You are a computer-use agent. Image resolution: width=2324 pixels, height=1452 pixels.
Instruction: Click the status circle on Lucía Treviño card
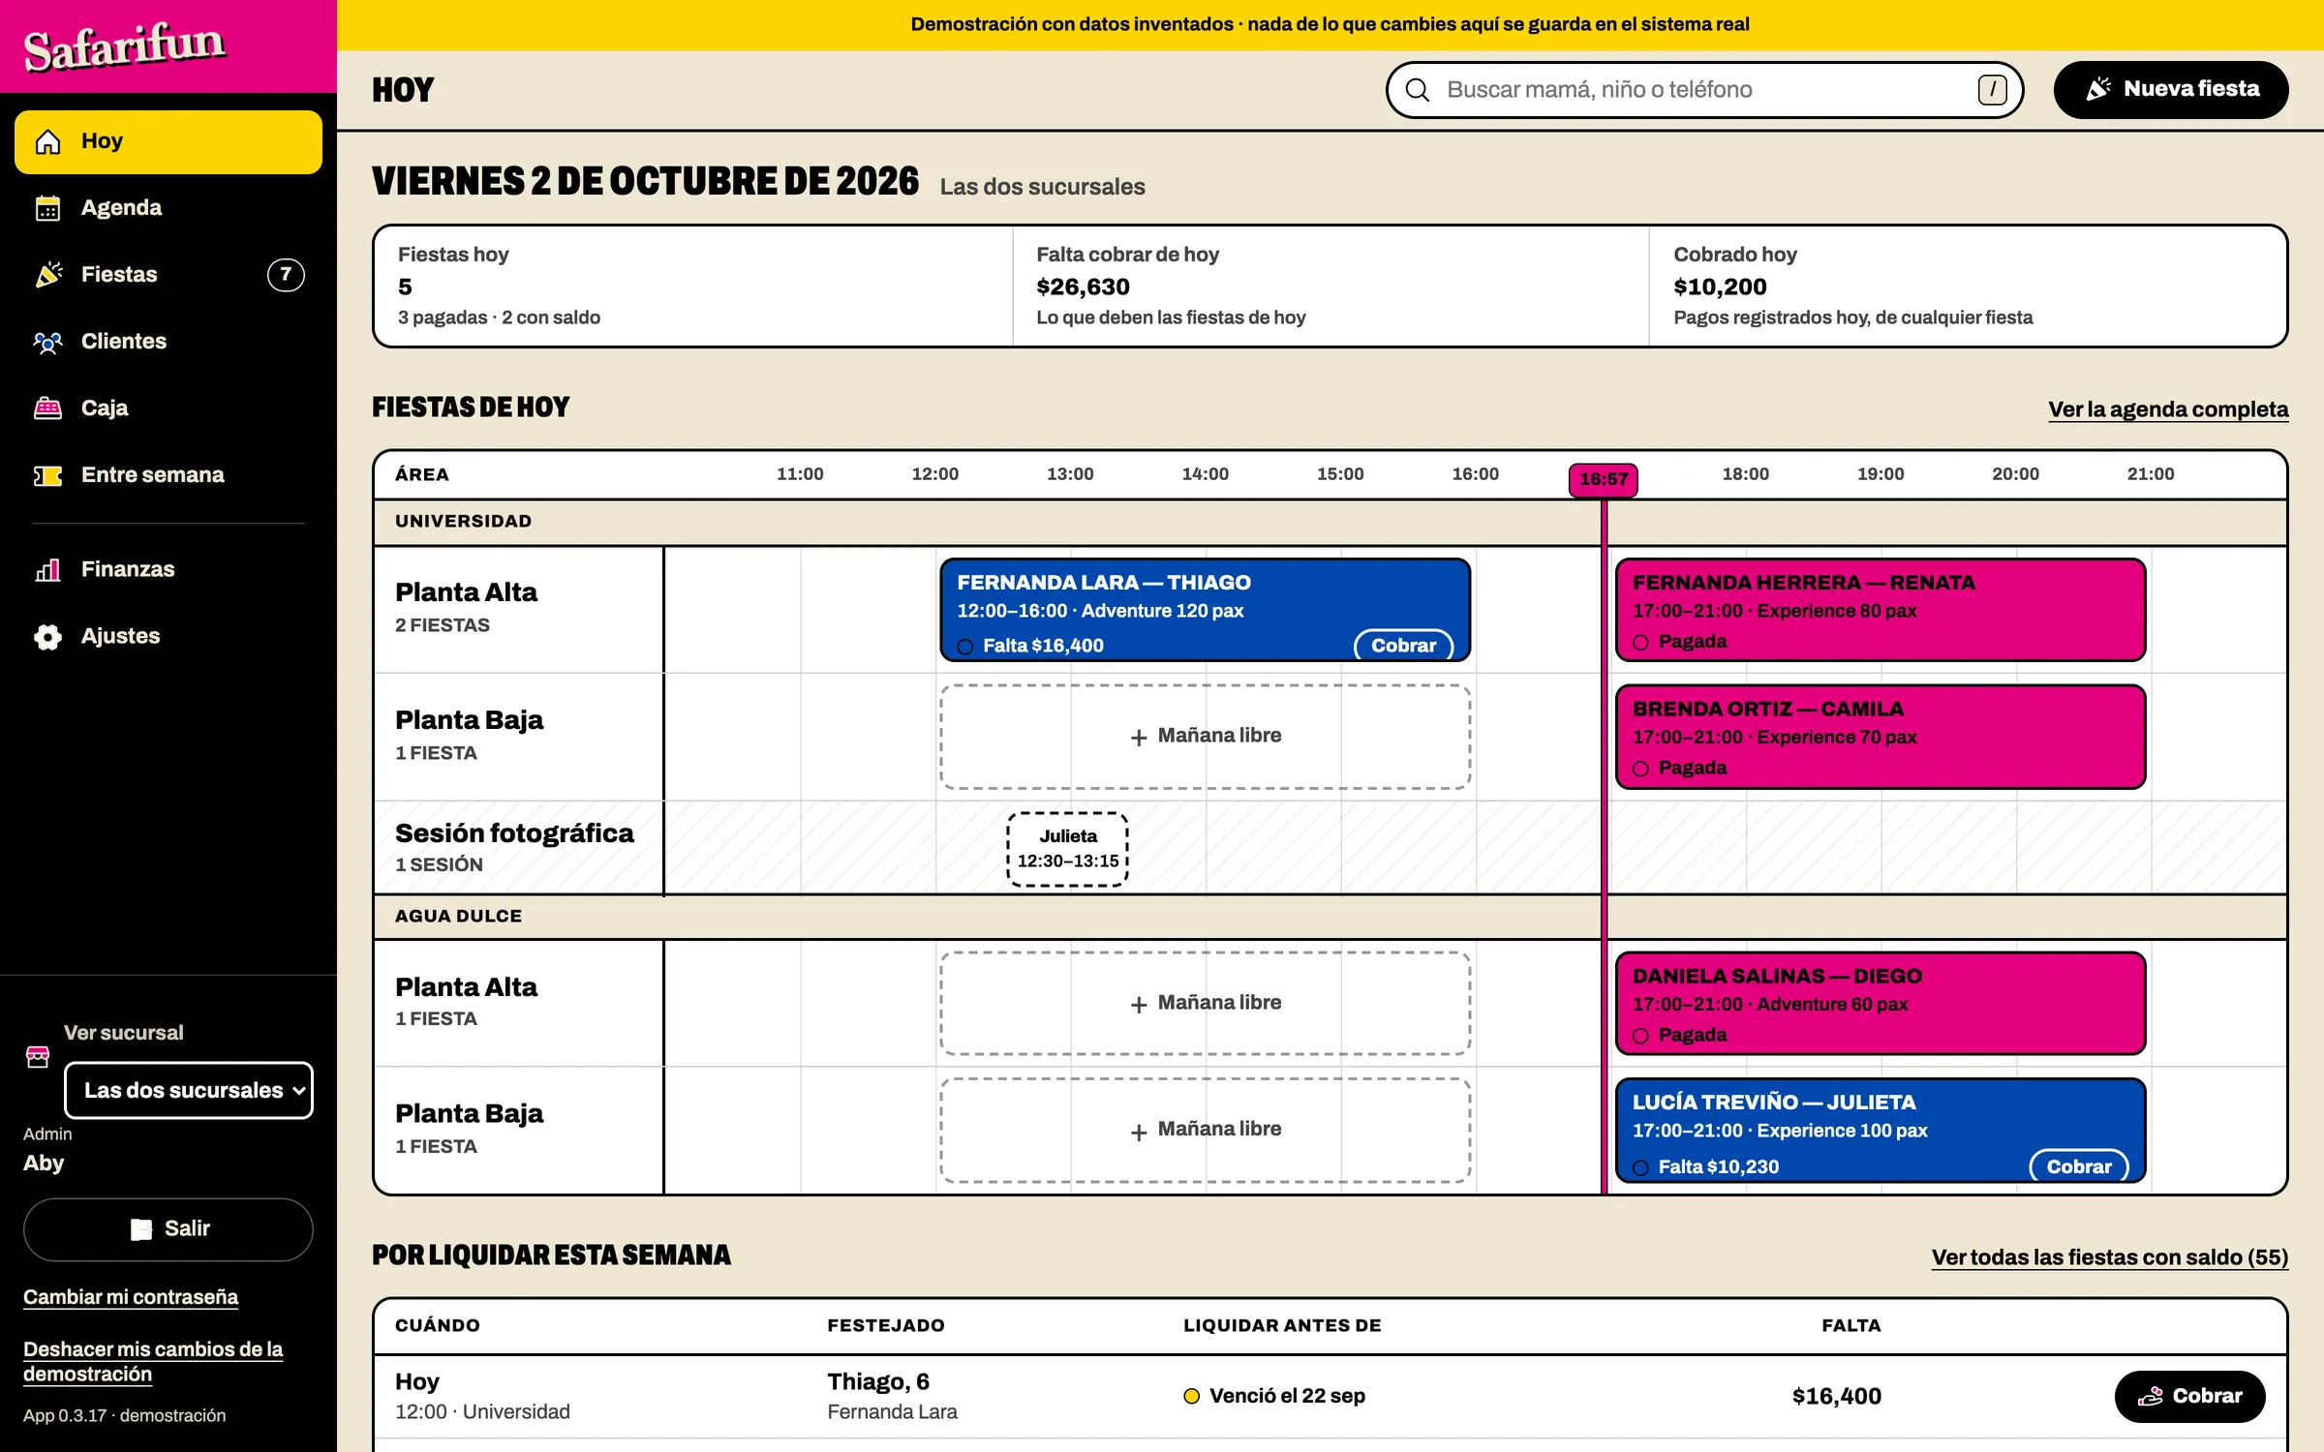pos(1640,1168)
